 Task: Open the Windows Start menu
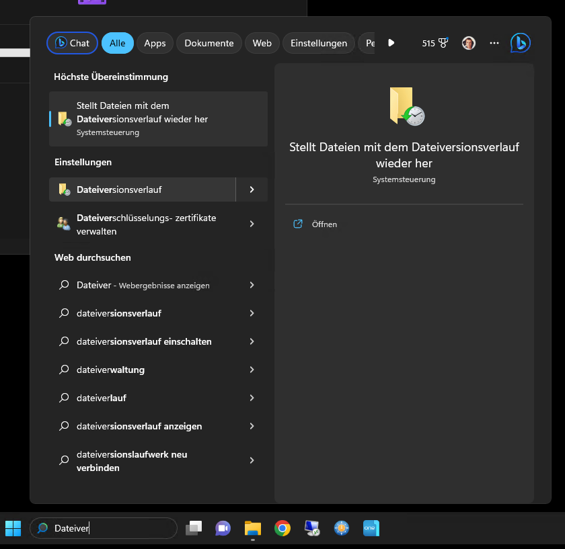pyautogui.click(x=13, y=528)
